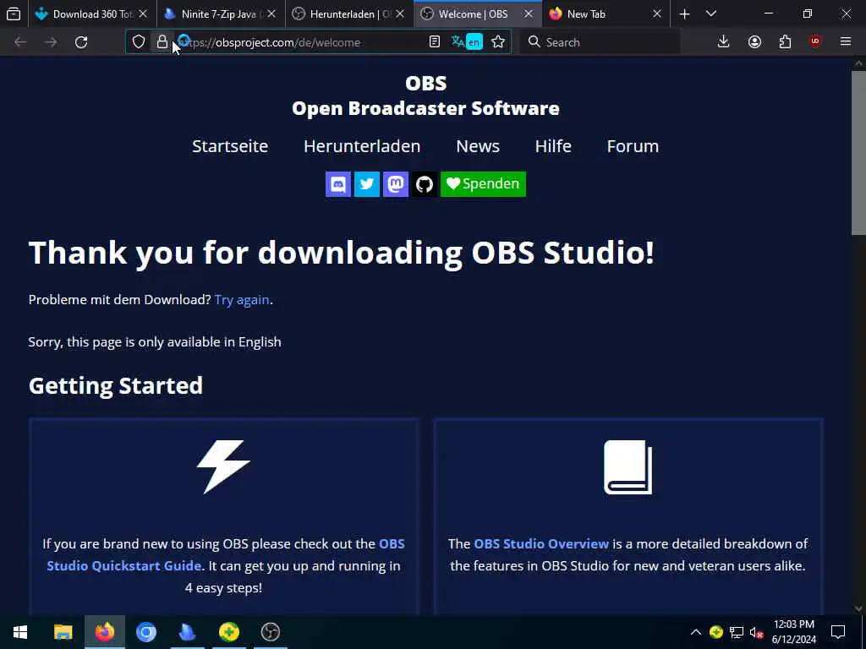Open the OBS Studio Overview link

(541, 543)
